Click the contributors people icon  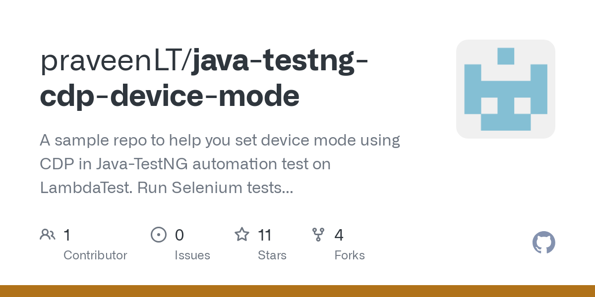[x=48, y=235]
